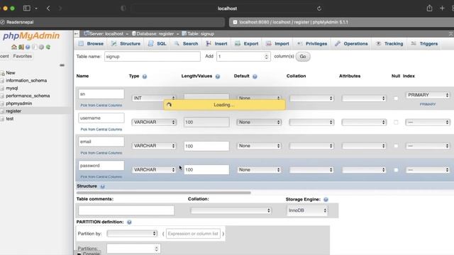Go to phpMyAdmin Home icon
This screenshot has width=454, height=255.
[x=14, y=47]
